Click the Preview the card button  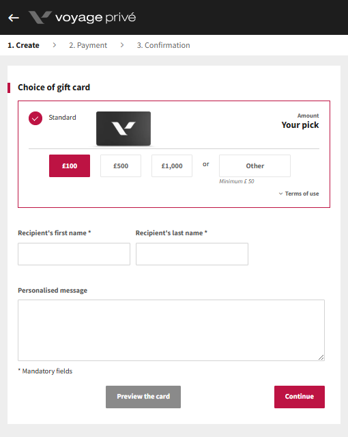143,397
